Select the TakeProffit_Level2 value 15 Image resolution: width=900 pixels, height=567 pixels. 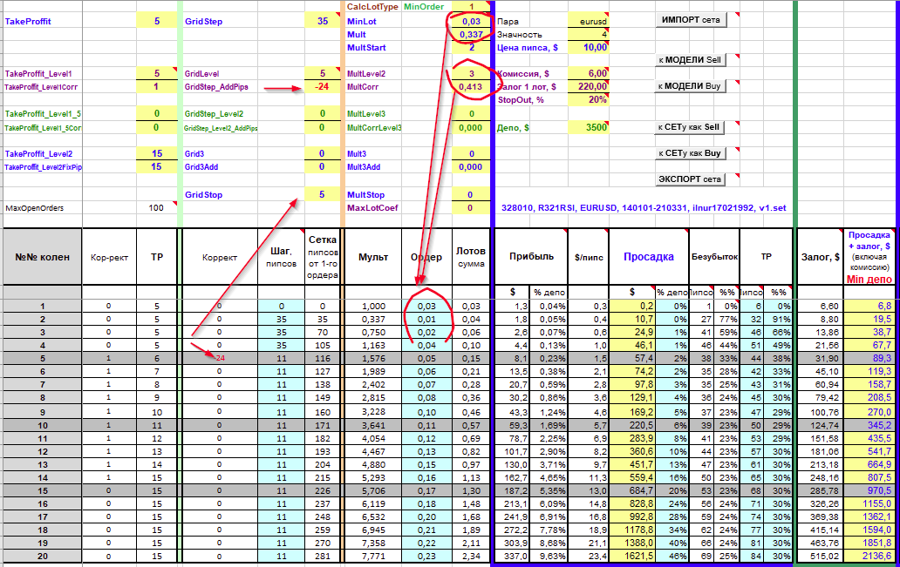157,153
